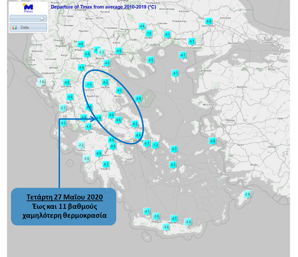Open the Data panel button

tap(28, 28)
